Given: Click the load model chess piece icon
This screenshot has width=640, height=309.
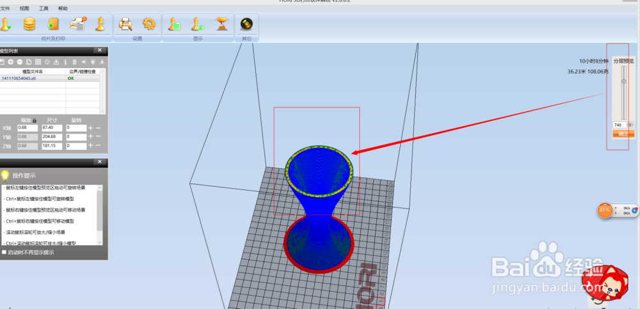Looking at the screenshot, I should tap(6, 24).
